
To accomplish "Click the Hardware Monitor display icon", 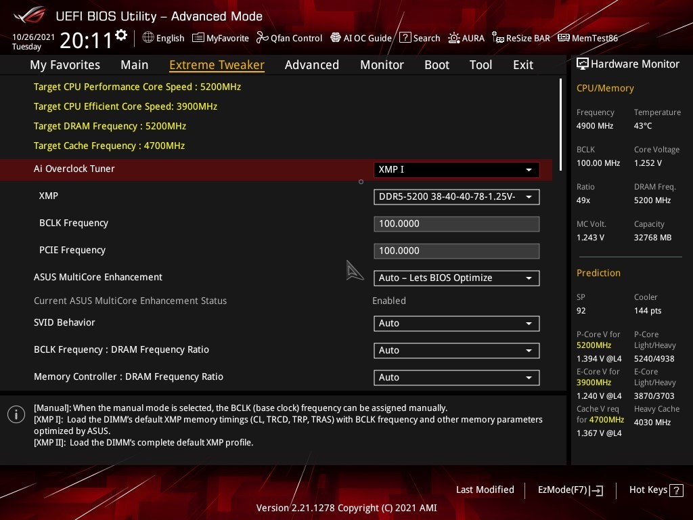I will [x=583, y=64].
